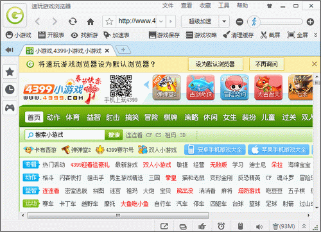Open 工具 menu
This screenshot has height=232, width=321.
point(223,6)
